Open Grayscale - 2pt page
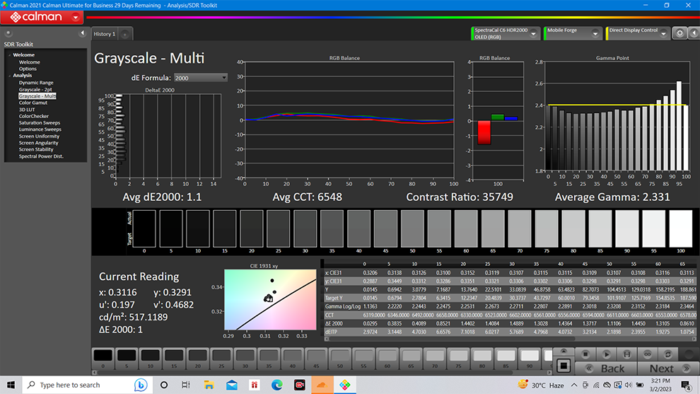700x394 pixels. pyautogui.click(x=35, y=89)
